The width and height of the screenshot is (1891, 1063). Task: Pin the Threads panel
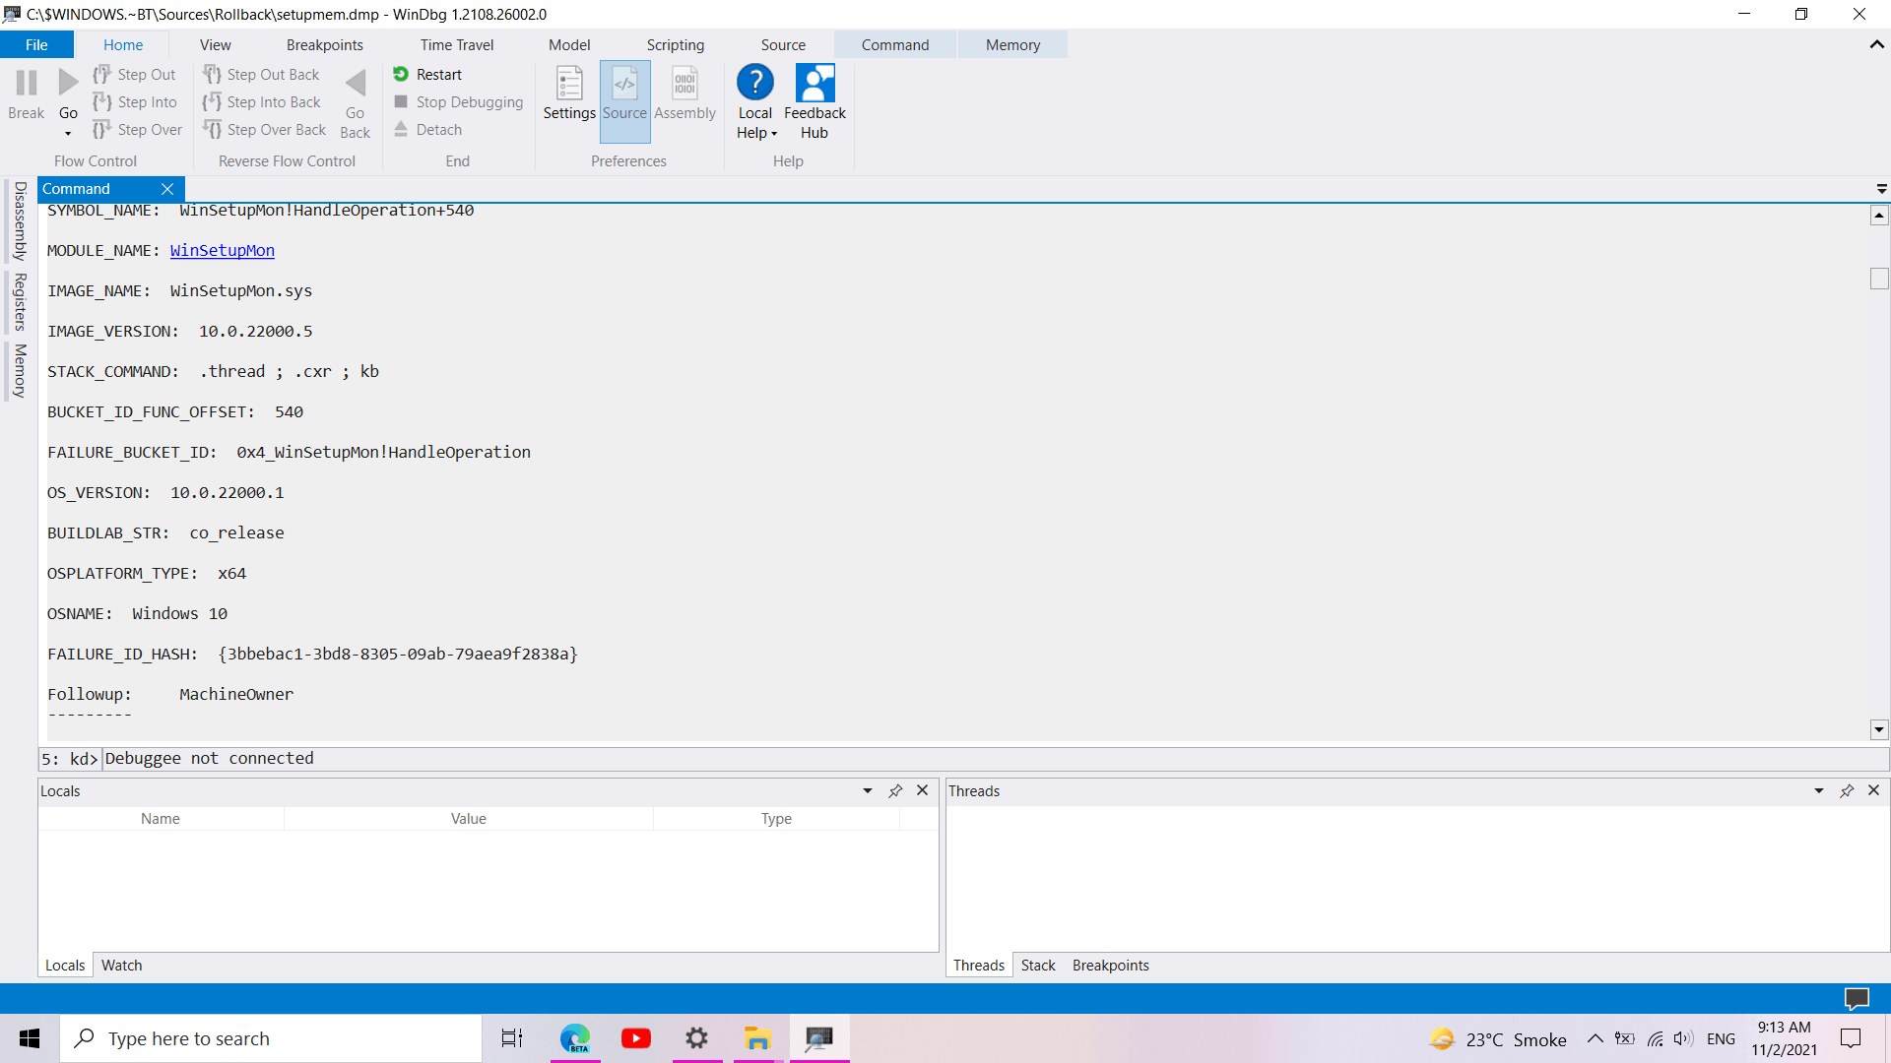(1847, 791)
